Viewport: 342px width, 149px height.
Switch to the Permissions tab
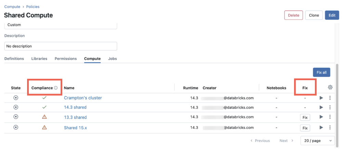[66, 59]
